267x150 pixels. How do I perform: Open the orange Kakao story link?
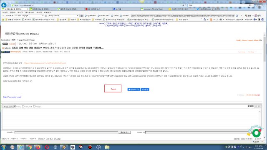click(x=45, y=63)
